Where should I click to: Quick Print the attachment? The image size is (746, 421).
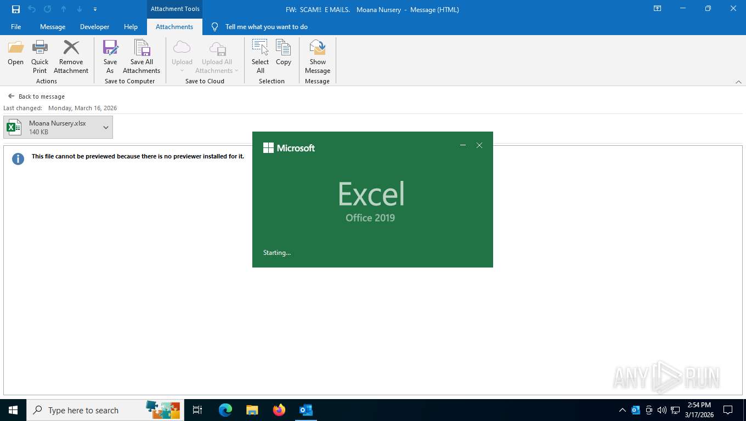39,57
